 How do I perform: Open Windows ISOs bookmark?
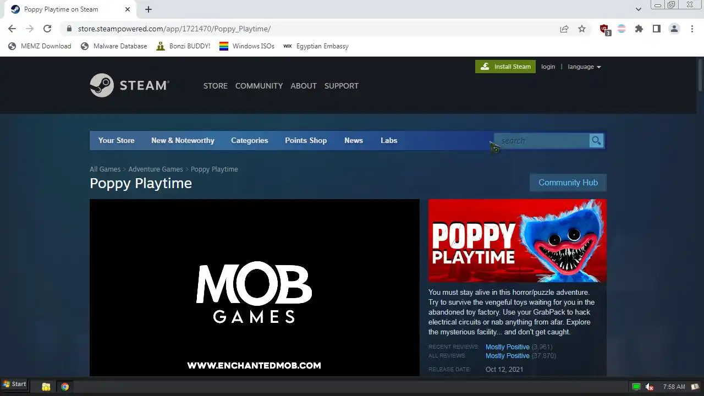click(247, 46)
